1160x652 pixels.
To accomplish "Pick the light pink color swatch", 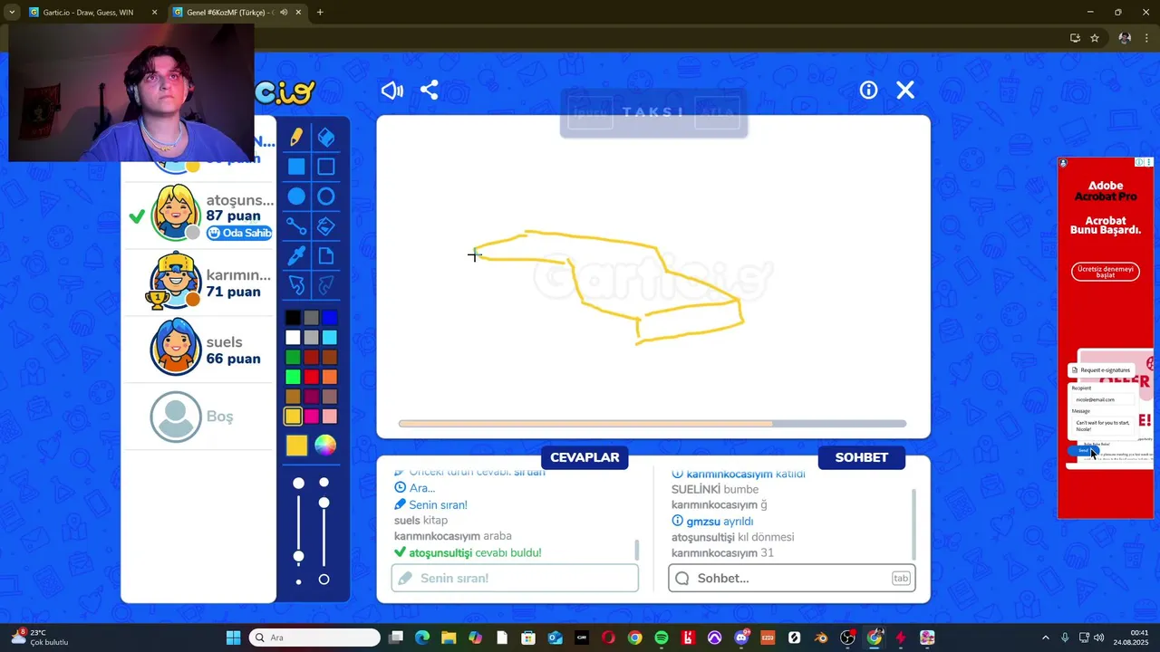I will tap(330, 417).
